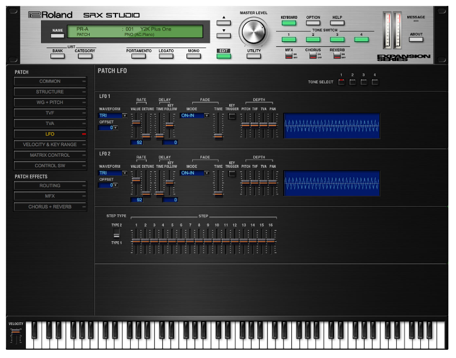Open the UTILITY menu
Viewport: 456px width, 358px height.
pyautogui.click(x=254, y=56)
